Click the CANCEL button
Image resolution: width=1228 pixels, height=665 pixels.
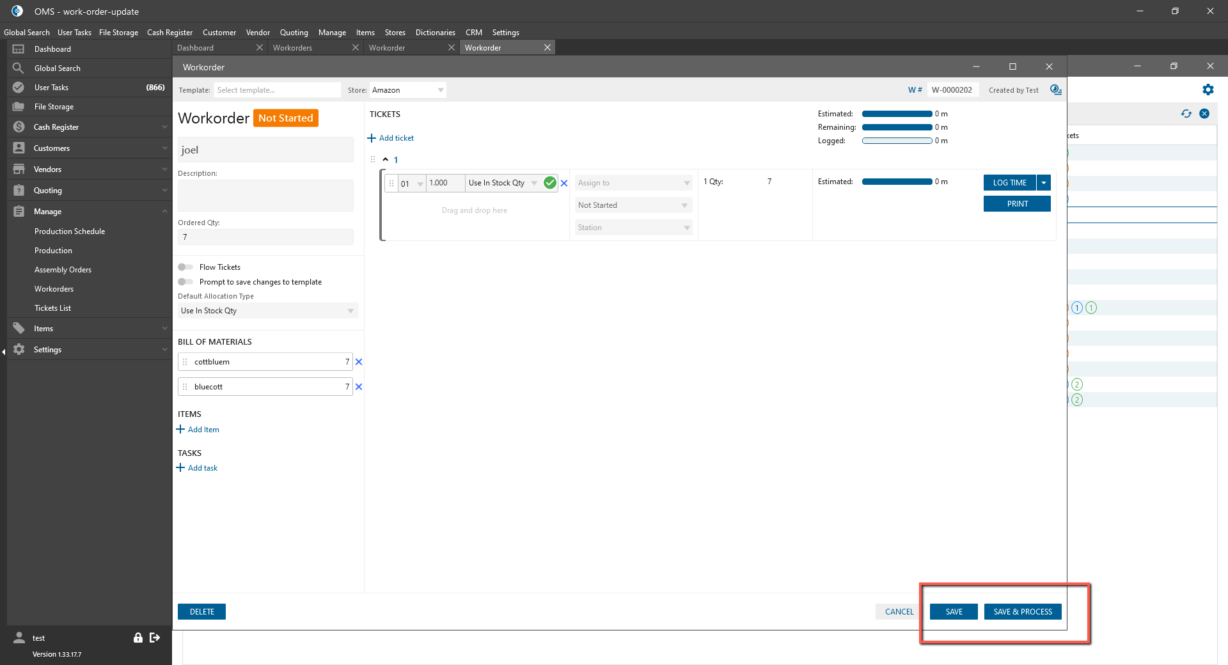tap(899, 612)
